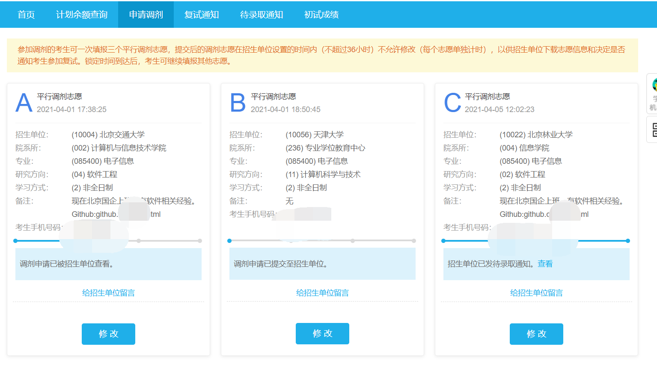The image size is (657, 370).
Task: Click 查看 link for admission notice
Action: point(545,264)
